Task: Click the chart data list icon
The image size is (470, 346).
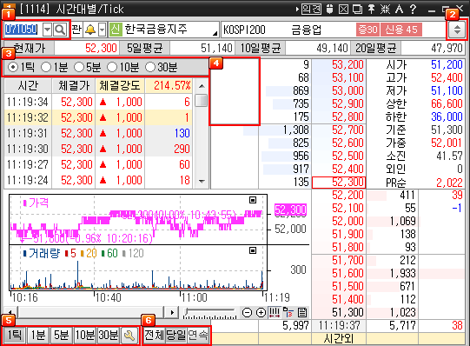Action: 302,313
